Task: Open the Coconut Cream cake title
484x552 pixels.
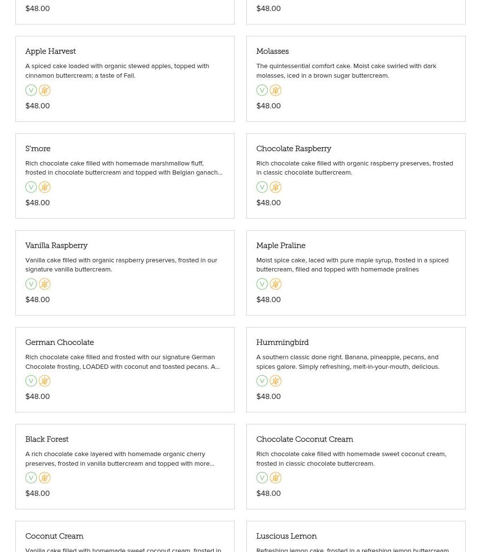Action: click(x=54, y=536)
